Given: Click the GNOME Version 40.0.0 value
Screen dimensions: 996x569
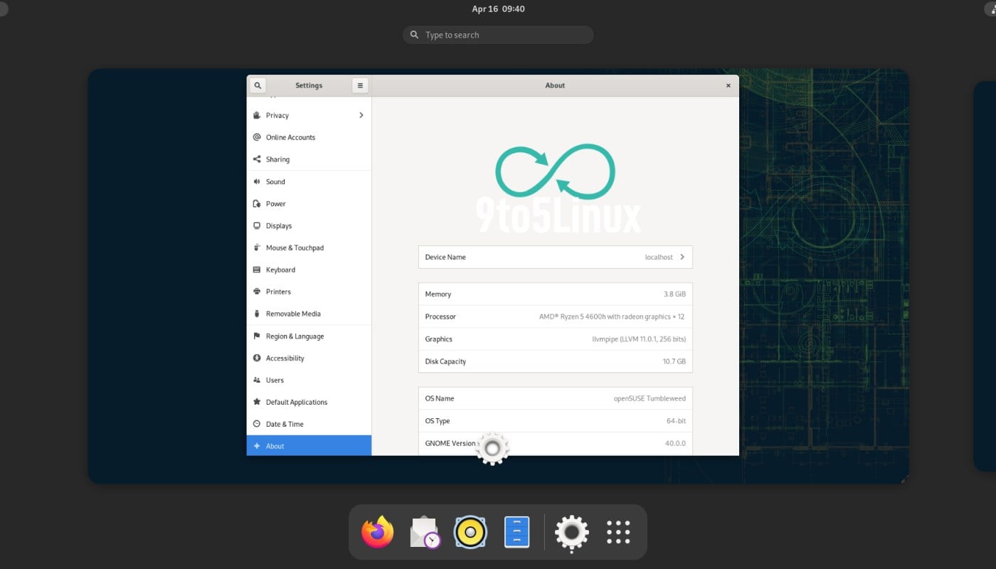Looking at the screenshot, I should click(x=675, y=443).
